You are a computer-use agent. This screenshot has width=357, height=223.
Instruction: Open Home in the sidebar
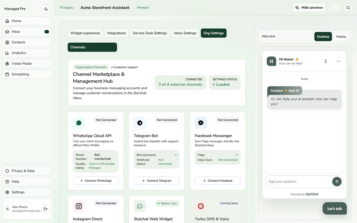point(27,21)
